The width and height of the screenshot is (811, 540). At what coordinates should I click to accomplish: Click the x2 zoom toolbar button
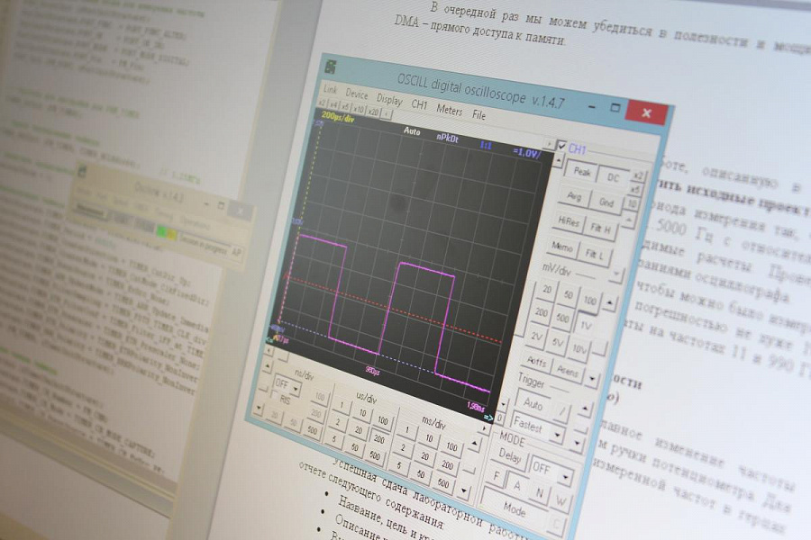(322, 103)
